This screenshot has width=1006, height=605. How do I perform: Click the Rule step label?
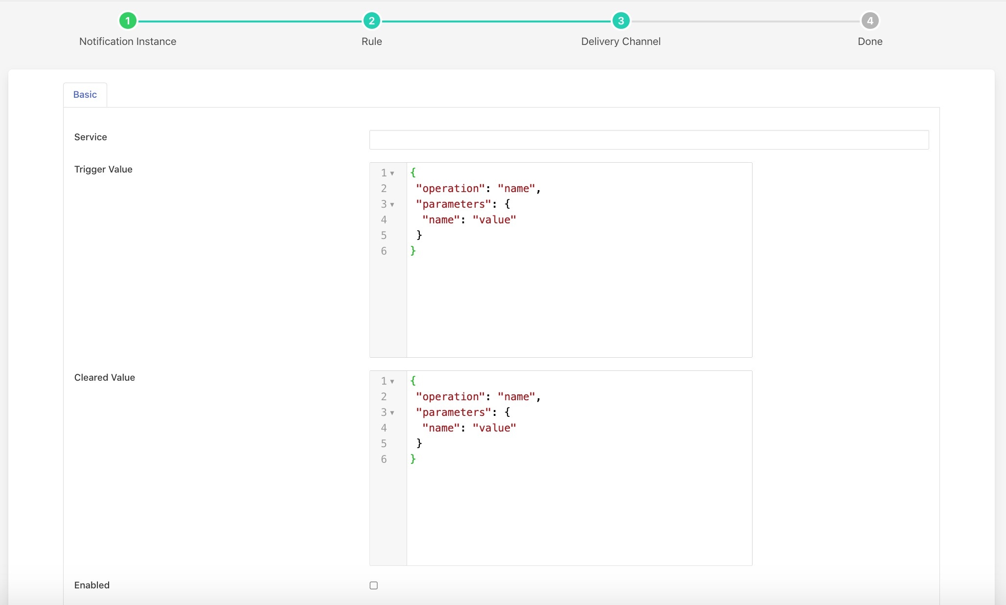click(x=371, y=41)
